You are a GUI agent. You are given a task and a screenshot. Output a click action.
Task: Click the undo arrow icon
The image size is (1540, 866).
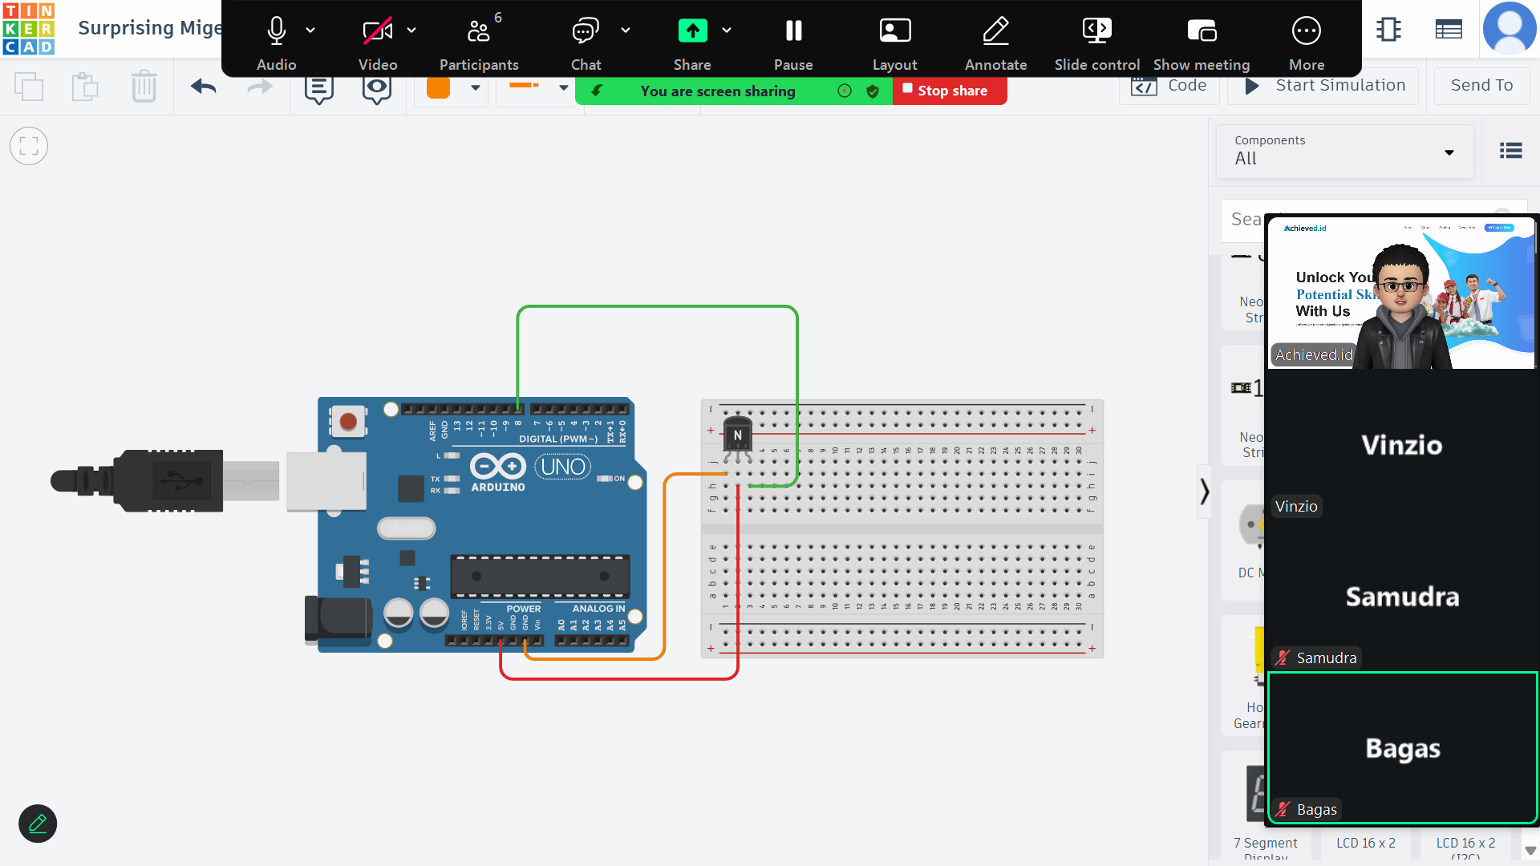click(x=204, y=86)
